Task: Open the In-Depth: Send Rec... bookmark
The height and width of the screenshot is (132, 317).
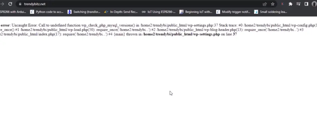Action: coord(121,12)
